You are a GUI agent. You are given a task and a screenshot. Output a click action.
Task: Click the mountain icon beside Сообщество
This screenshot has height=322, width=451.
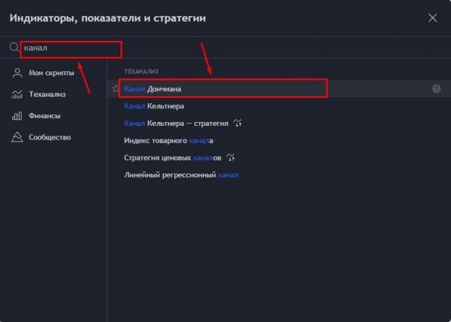pyautogui.click(x=17, y=137)
